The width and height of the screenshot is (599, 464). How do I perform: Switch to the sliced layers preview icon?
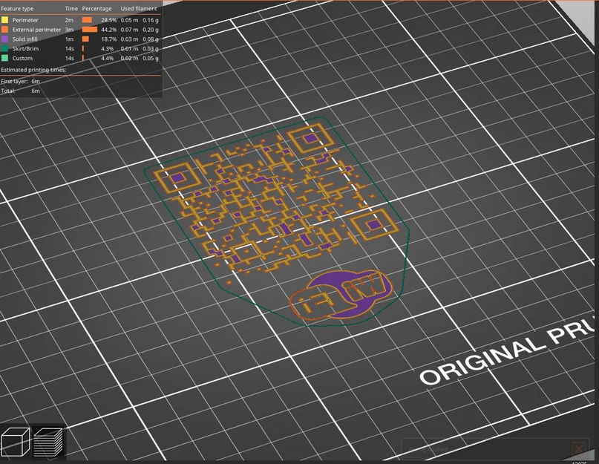[48, 442]
